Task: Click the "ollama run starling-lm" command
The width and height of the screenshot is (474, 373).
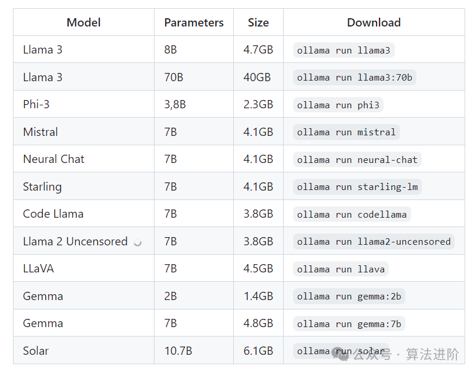Action: (x=357, y=187)
